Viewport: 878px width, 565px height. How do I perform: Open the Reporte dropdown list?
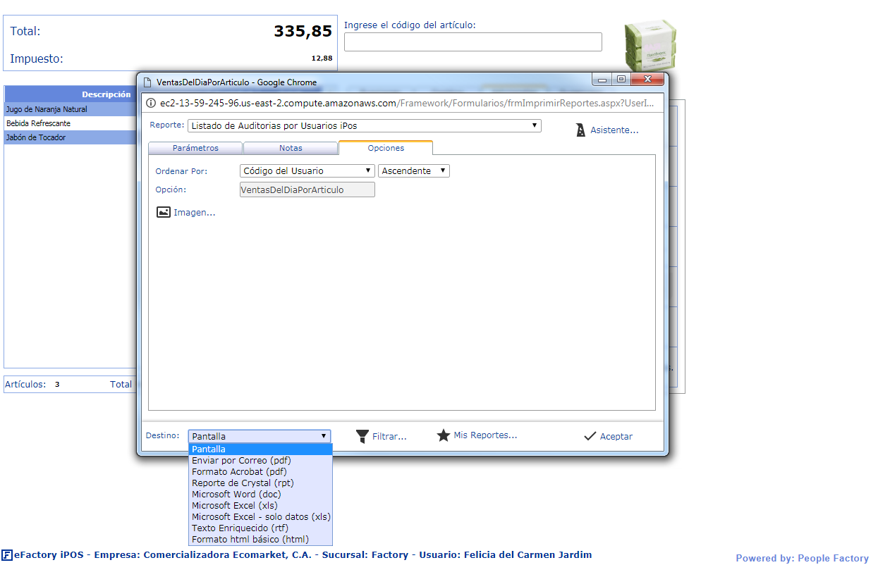(364, 126)
